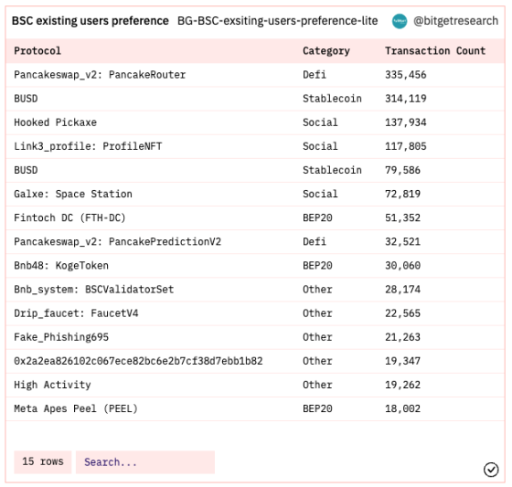Click the 19,262 transaction count value
512x487 pixels.
[402, 385]
